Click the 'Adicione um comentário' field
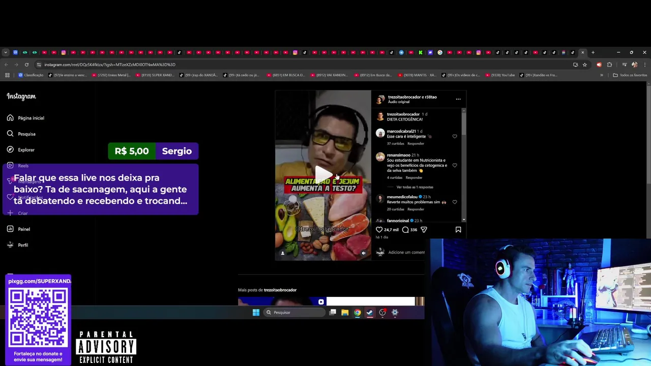The height and width of the screenshot is (366, 651). pos(406,252)
